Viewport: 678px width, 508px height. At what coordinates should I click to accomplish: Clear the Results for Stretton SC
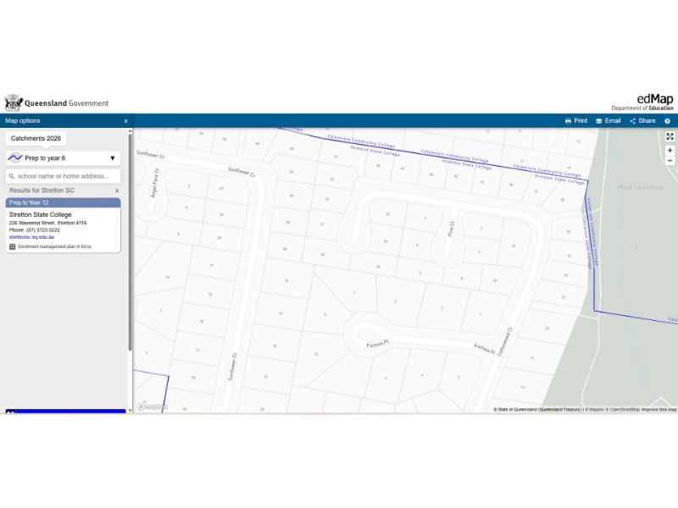click(117, 190)
